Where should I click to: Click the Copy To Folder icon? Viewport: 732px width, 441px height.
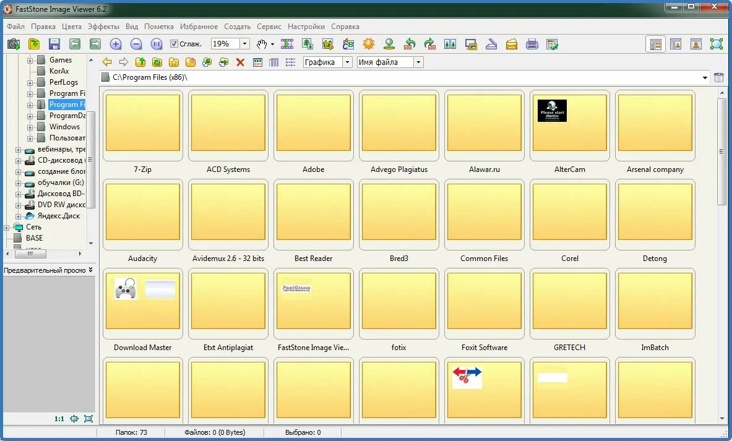point(207,62)
